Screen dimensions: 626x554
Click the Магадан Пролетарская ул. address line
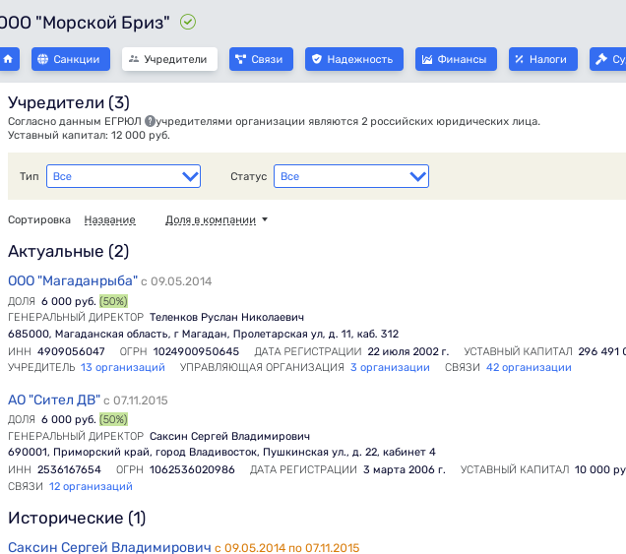click(203, 334)
